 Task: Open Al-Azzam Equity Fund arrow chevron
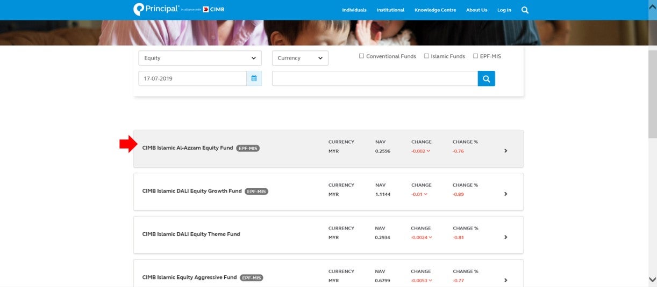coord(506,151)
